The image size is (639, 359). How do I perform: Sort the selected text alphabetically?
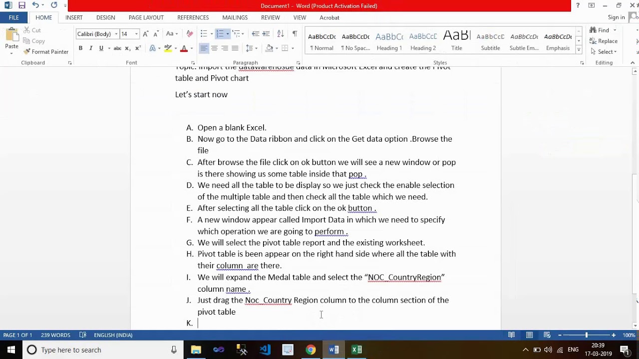(281, 34)
